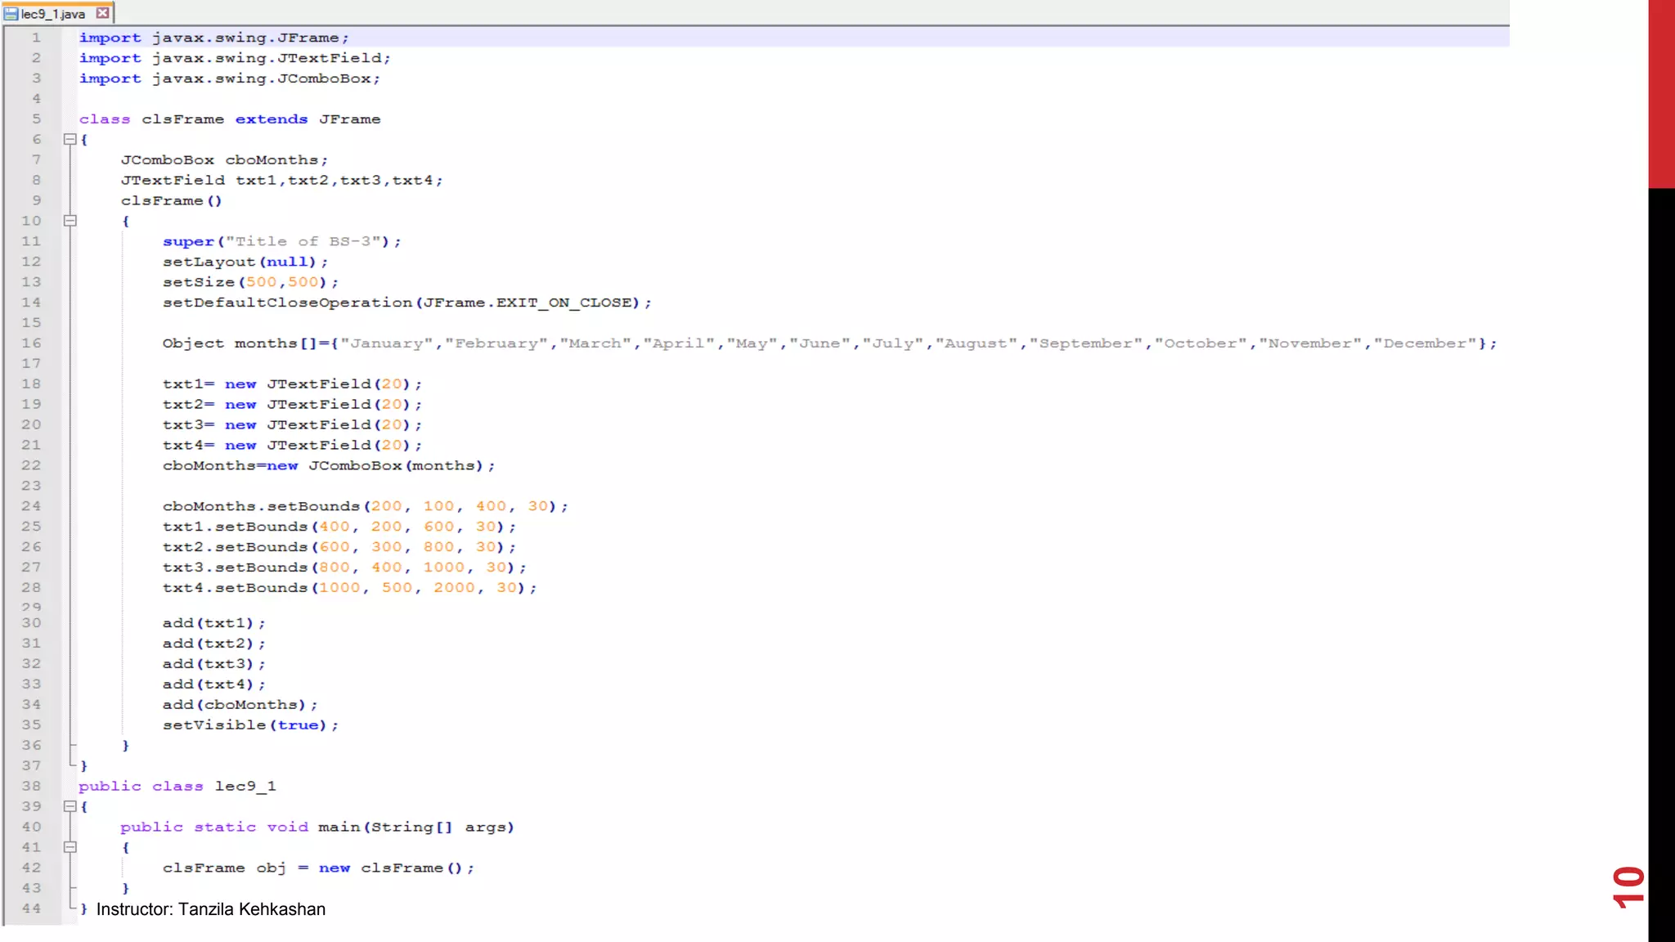Click line number 1 in the gutter

[x=36, y=38]
